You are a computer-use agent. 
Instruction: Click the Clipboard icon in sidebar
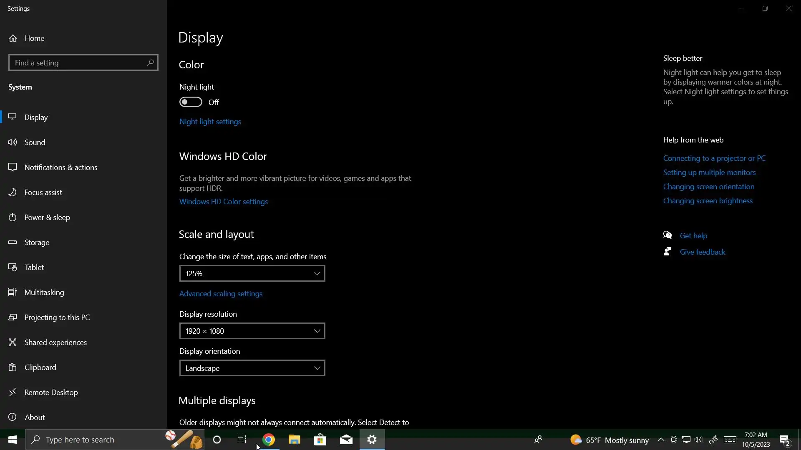pyautogui.click(x=13, y=367)
